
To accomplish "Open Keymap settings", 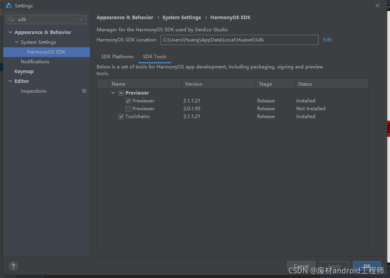I will pyautogui.click(x=24, y=72).
